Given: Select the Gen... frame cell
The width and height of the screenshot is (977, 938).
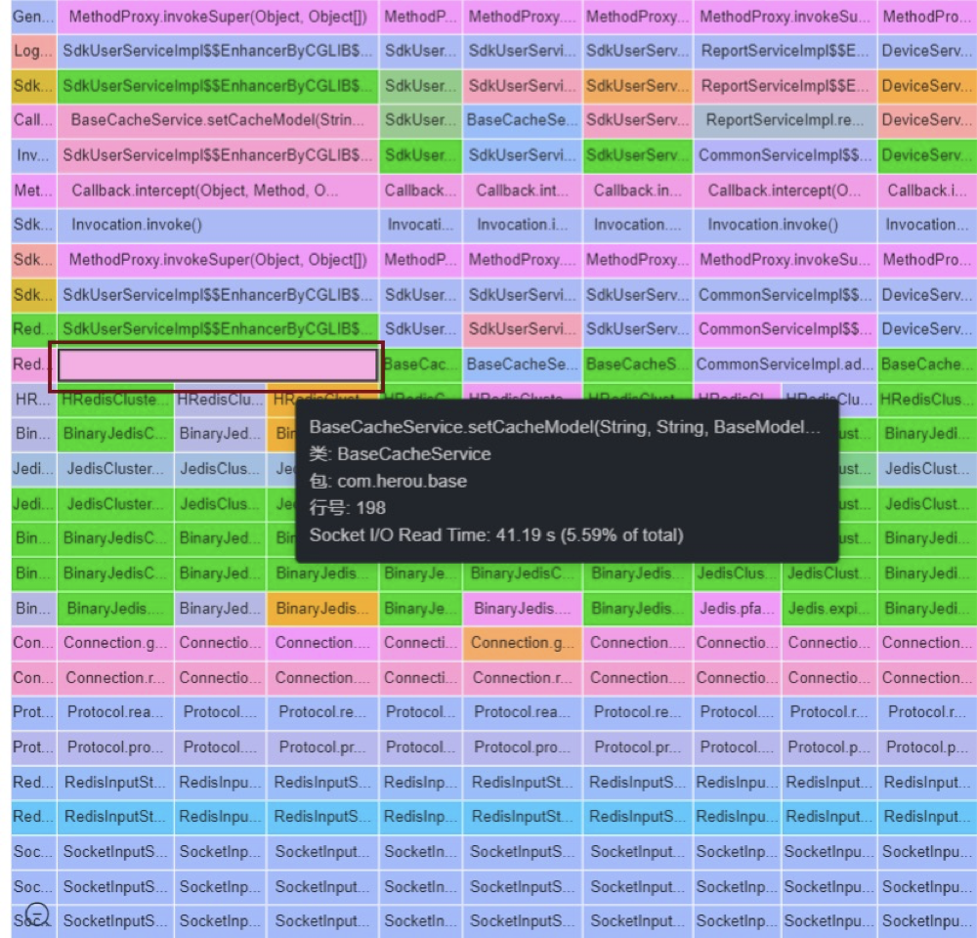Looking at the screenshot, I should [33, 17].
